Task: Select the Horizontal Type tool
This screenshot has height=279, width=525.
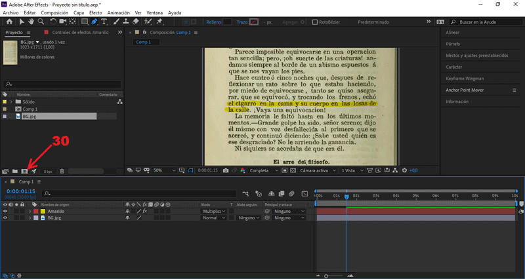Action: 104,22
